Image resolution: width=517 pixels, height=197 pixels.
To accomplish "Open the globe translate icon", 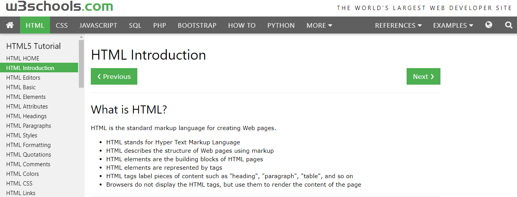I will pyautogui.click(x=489, y=25).
